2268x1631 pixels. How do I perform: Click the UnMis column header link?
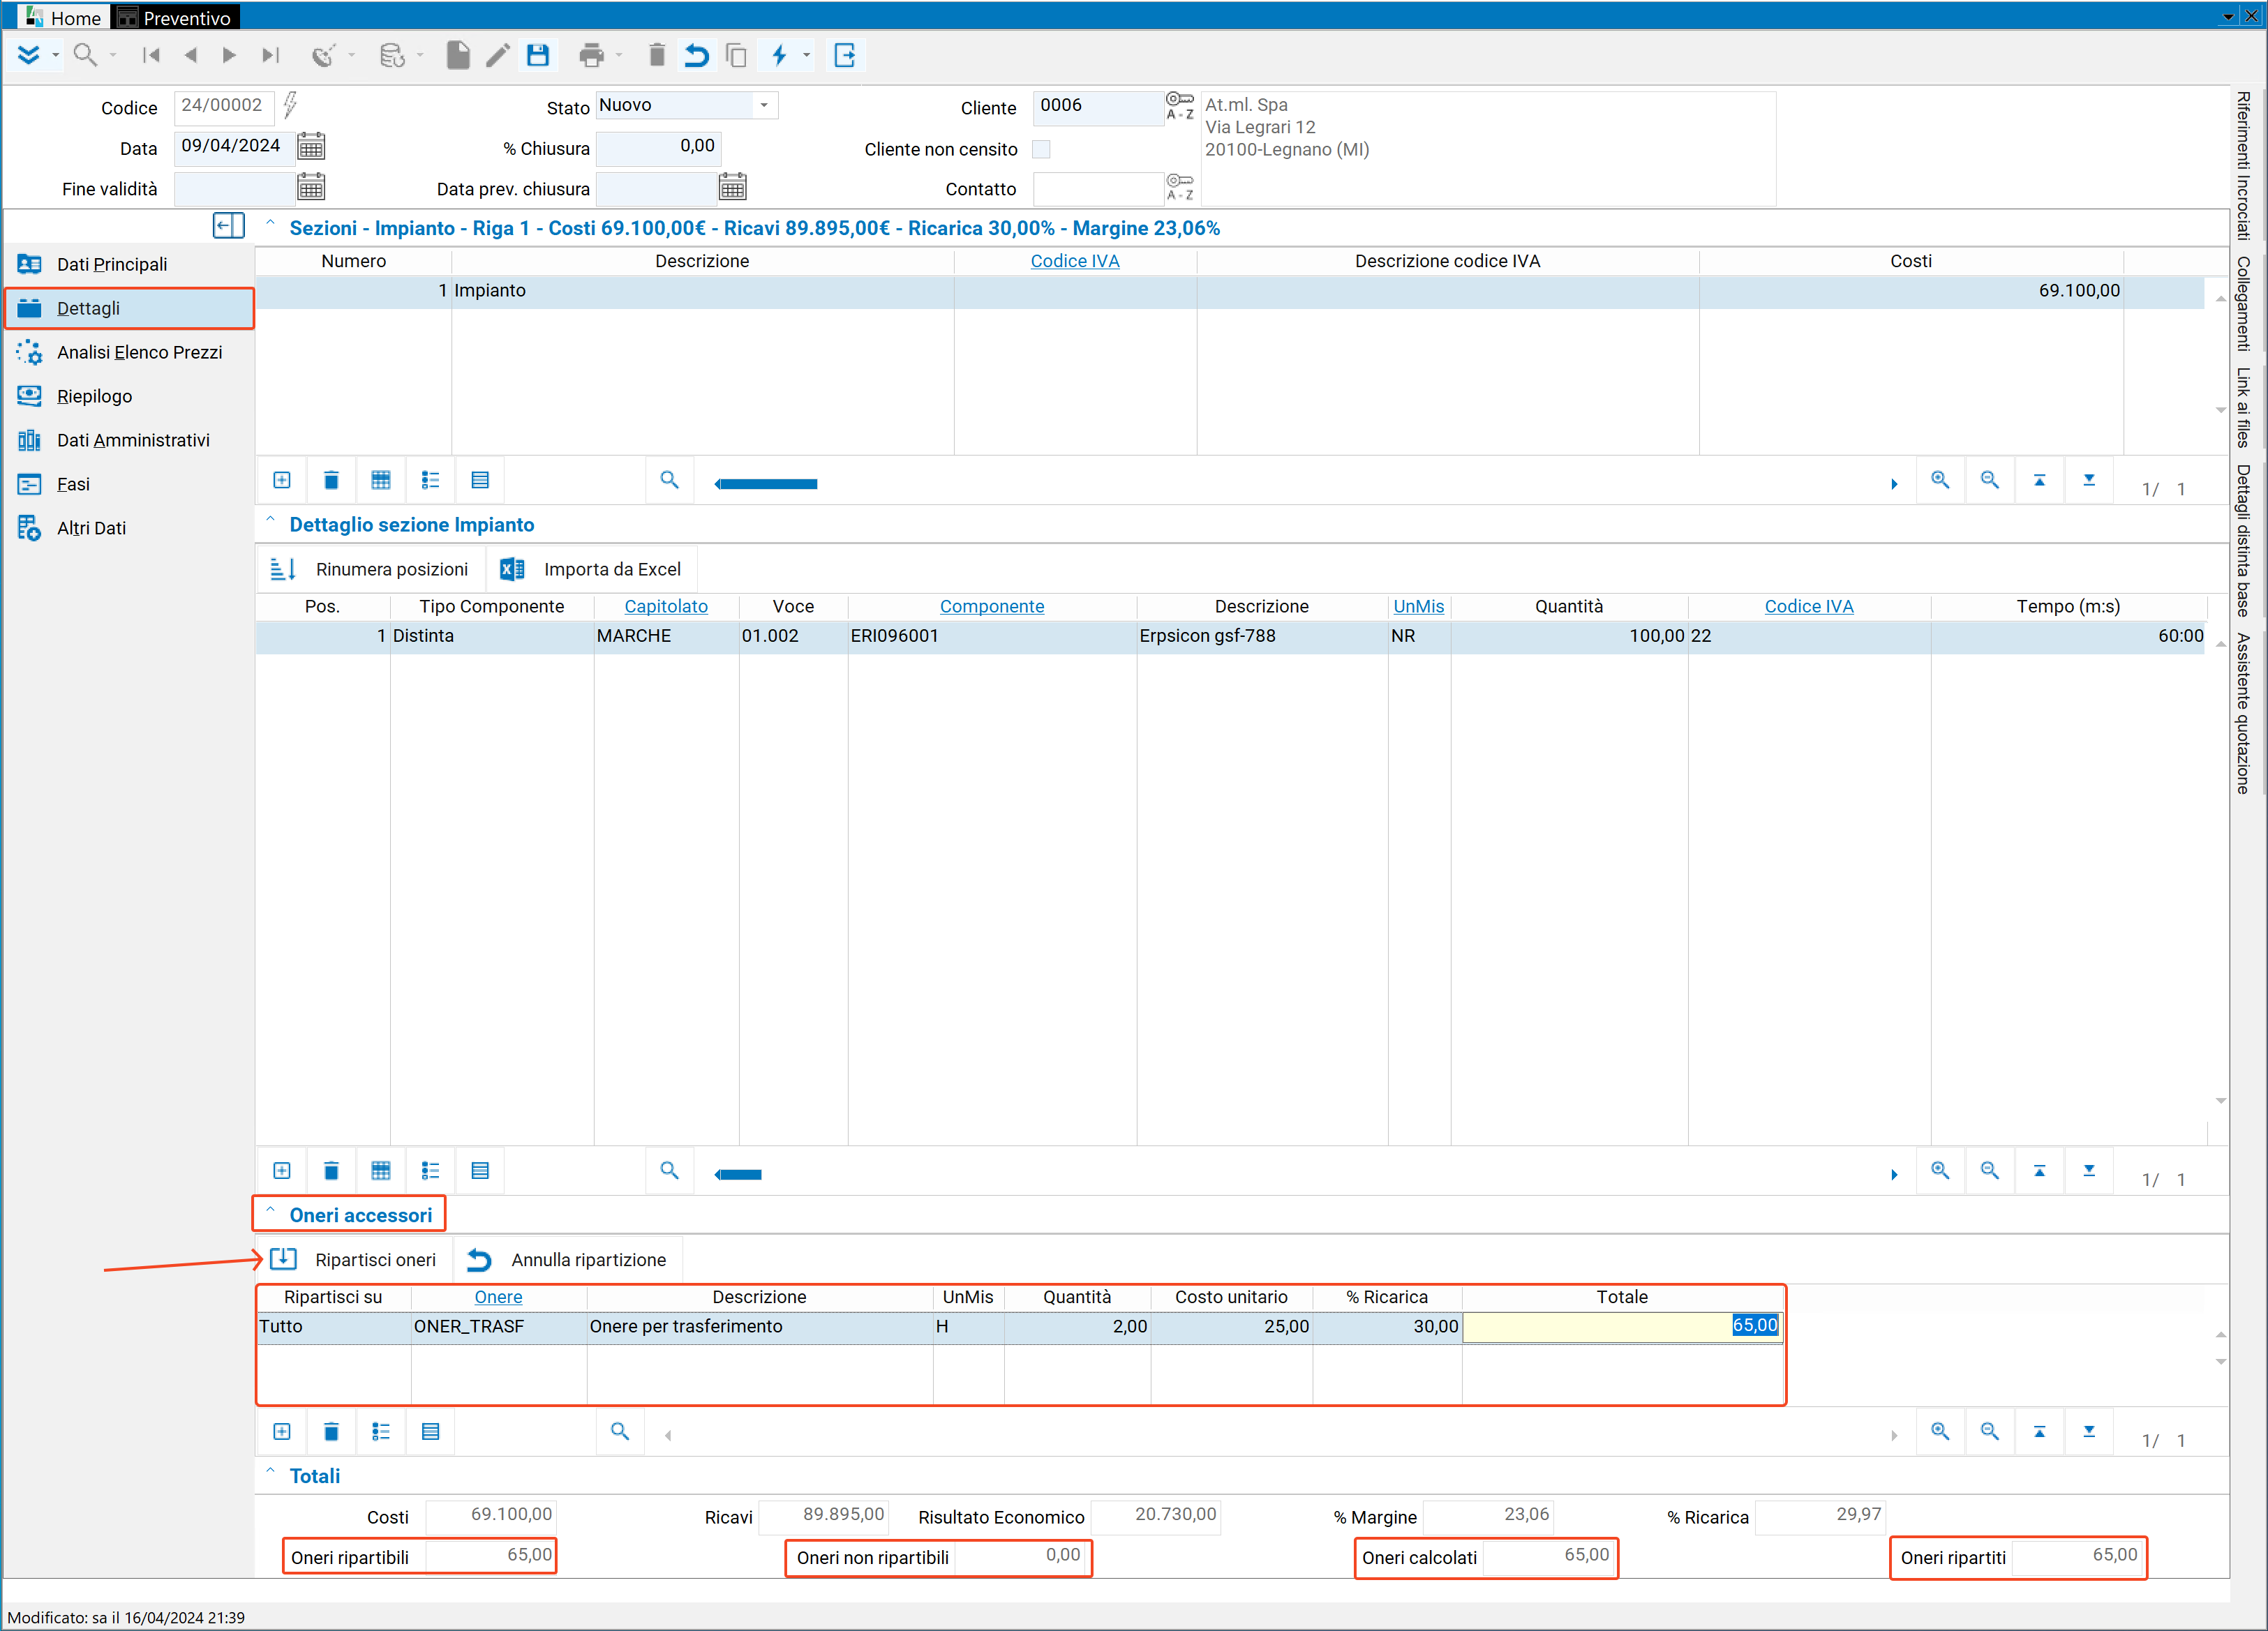point(1418,607)
